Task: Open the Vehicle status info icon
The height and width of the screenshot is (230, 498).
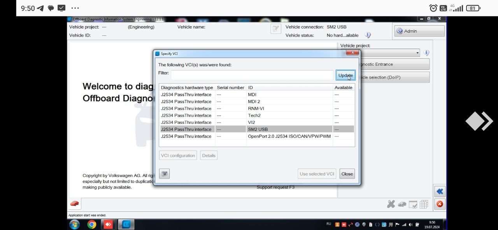Action: click(x=368, y=35)
